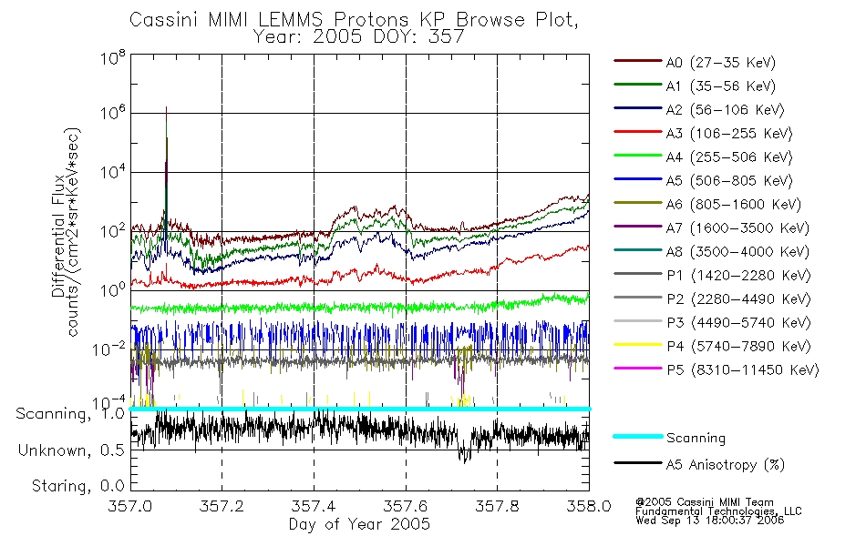
Task: Click the A5 (506-805 KeV) legend label
Action: click(729, 181)
